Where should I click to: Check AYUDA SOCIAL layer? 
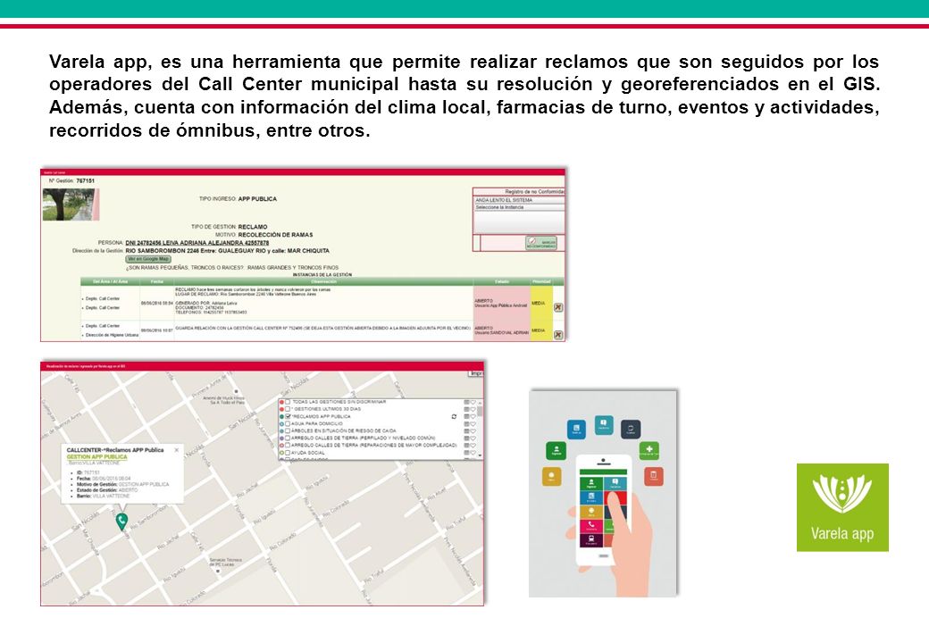pyautogui.click(x=288, y=453)
